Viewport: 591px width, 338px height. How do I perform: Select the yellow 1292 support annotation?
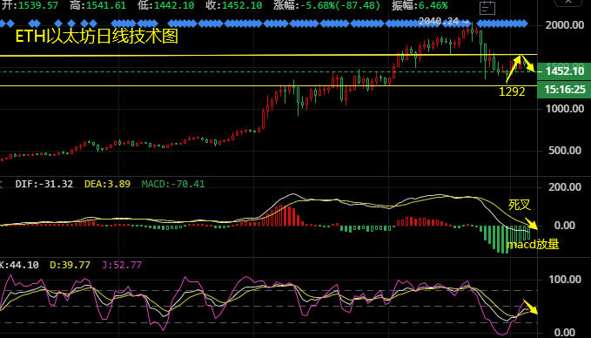pyautogui.click(x=512, y=91)
